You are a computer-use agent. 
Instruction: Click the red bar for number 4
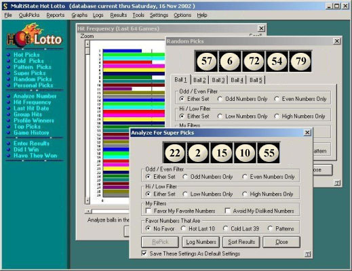coord(128,62)
